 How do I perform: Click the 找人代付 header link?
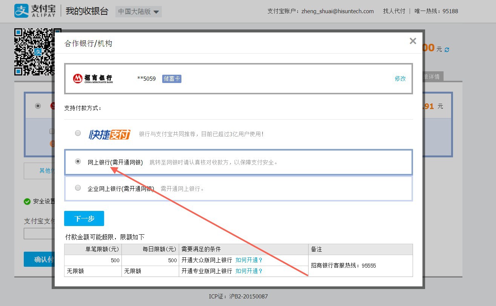[x=394, y=11]
